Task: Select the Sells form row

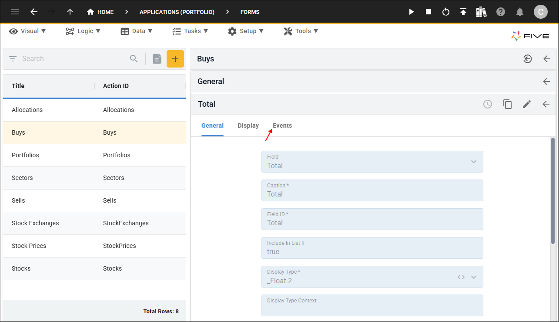Action: (94, 200)
